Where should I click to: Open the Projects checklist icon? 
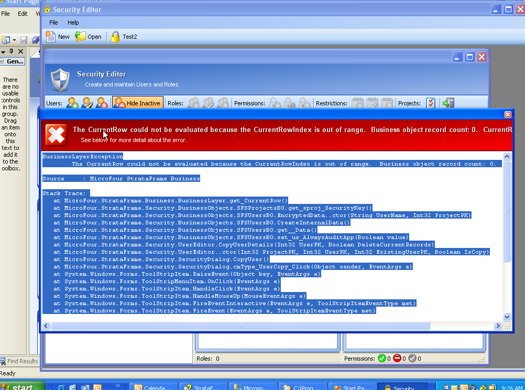(x=431, y=103)
